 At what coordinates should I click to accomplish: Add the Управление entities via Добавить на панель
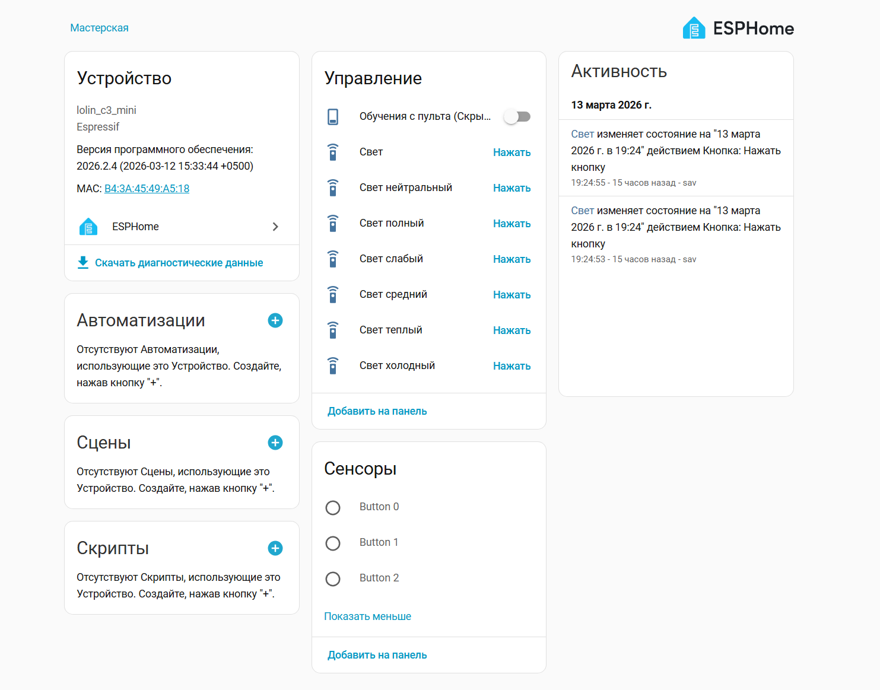(377, 411)
